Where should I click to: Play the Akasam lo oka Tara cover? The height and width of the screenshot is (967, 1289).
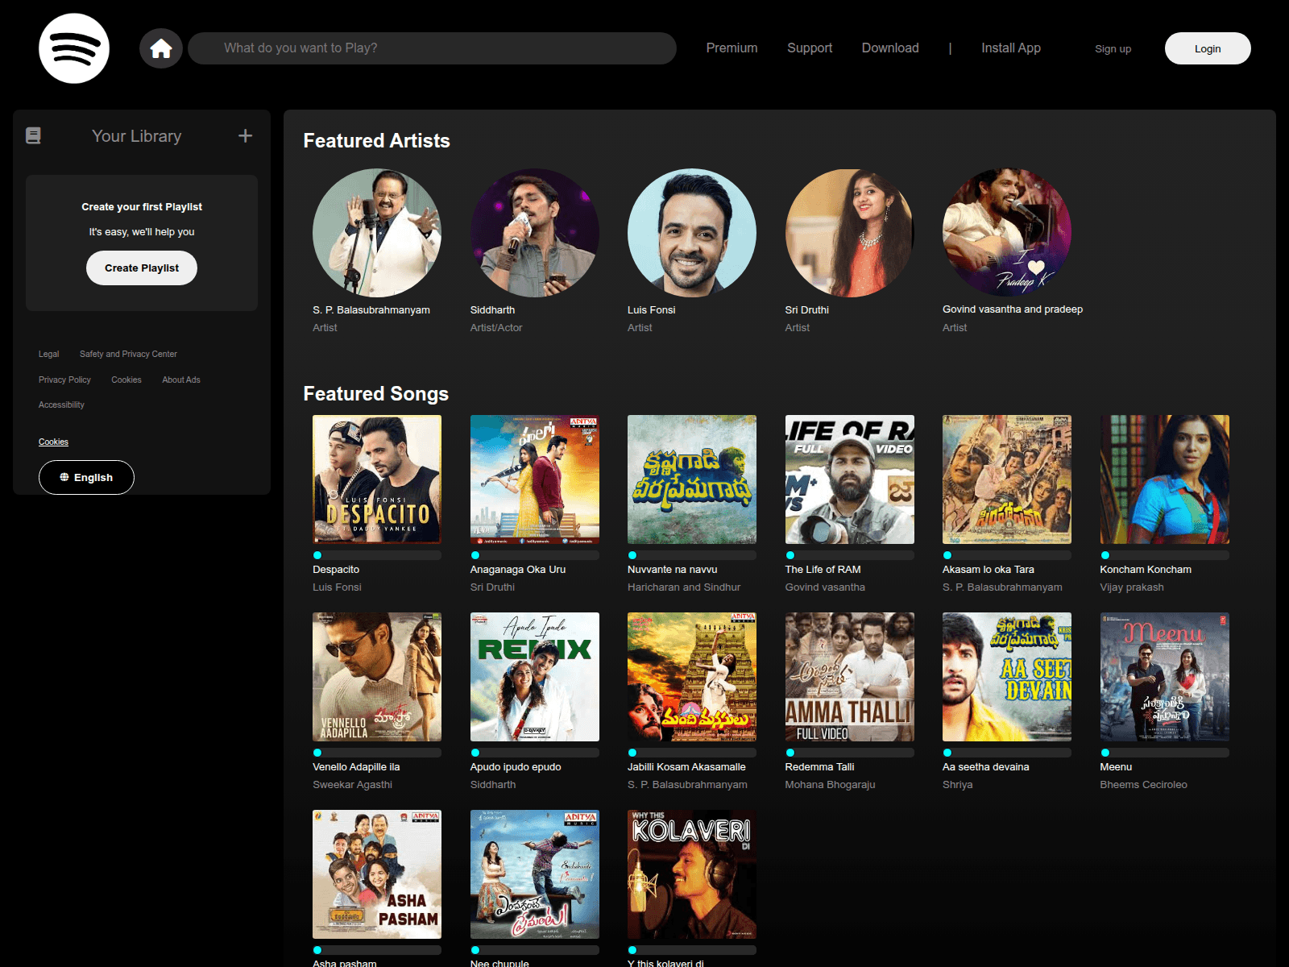tap(1007, 479)
